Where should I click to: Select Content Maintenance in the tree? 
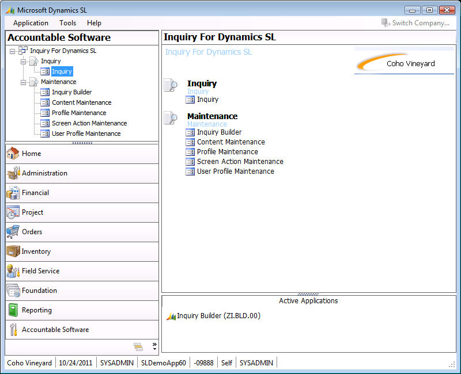81,102
